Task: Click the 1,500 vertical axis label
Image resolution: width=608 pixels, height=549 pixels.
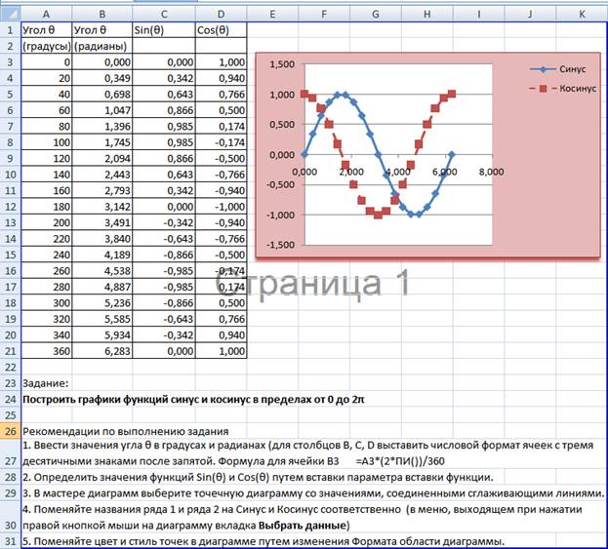Action: coord(282,64)
